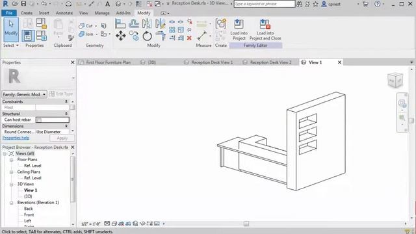The width and height of the screenshot is (416, 234).
Task: Toggle the Can host rebar checkbox
Action: pyautogui.click(x=39, y=120)
